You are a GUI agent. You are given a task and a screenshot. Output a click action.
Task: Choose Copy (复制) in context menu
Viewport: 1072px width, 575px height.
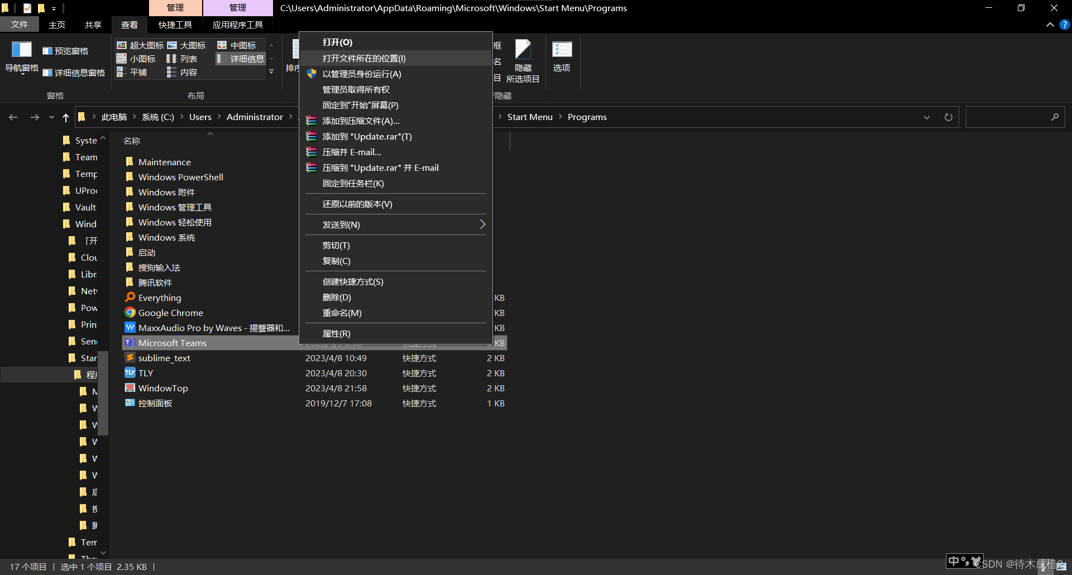(395, 261)
